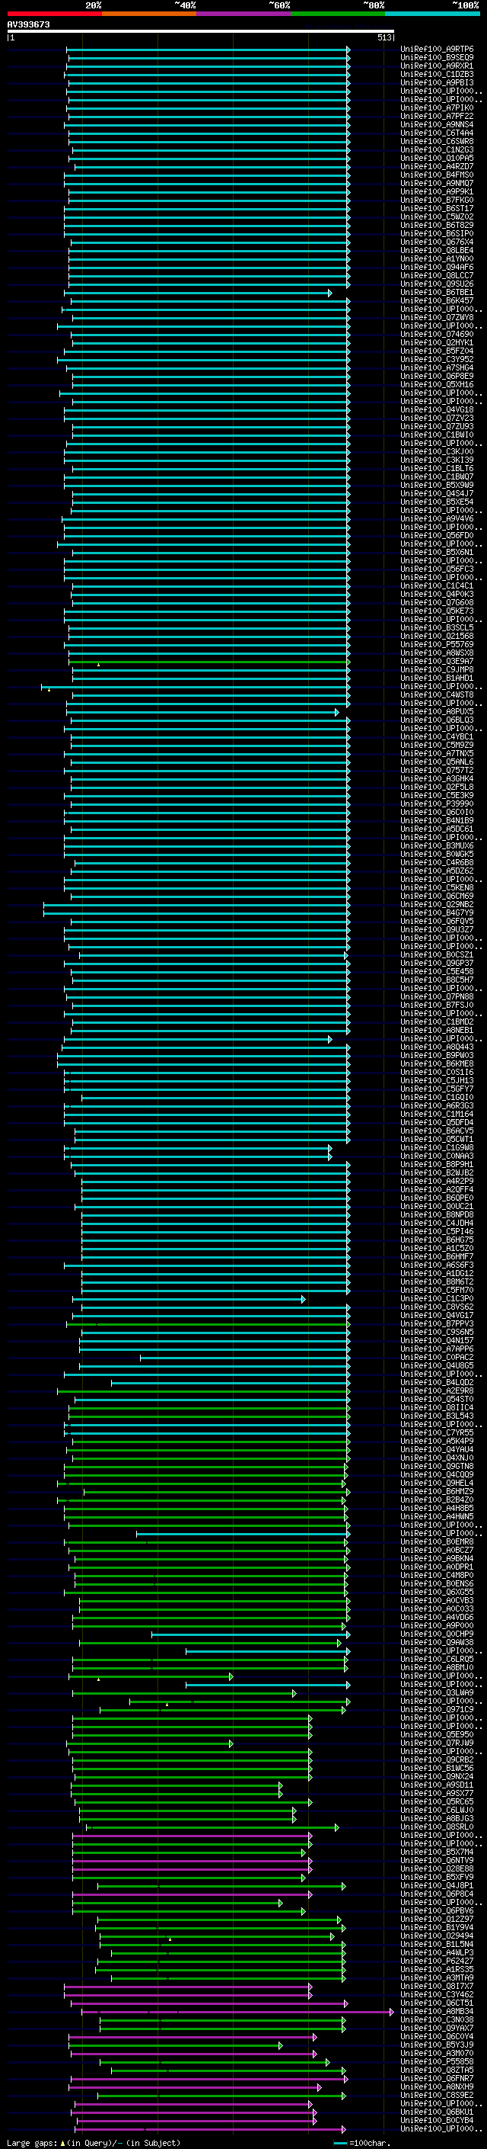Open hit UniRef100_B9SEQ9

437,58
